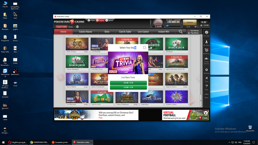Open the Casino Lobby tab
Viewport: 258px width, 145px height.
[61, 27]
